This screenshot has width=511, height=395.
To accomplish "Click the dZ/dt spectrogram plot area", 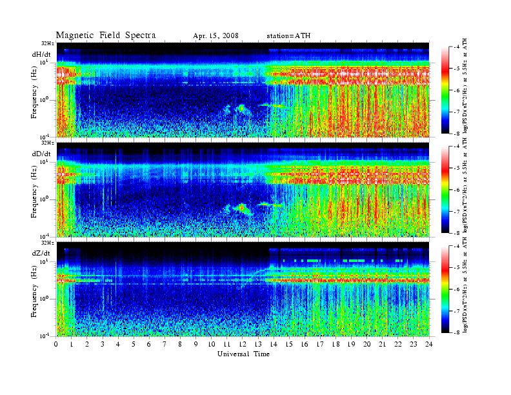I will (x=243, y=289).
